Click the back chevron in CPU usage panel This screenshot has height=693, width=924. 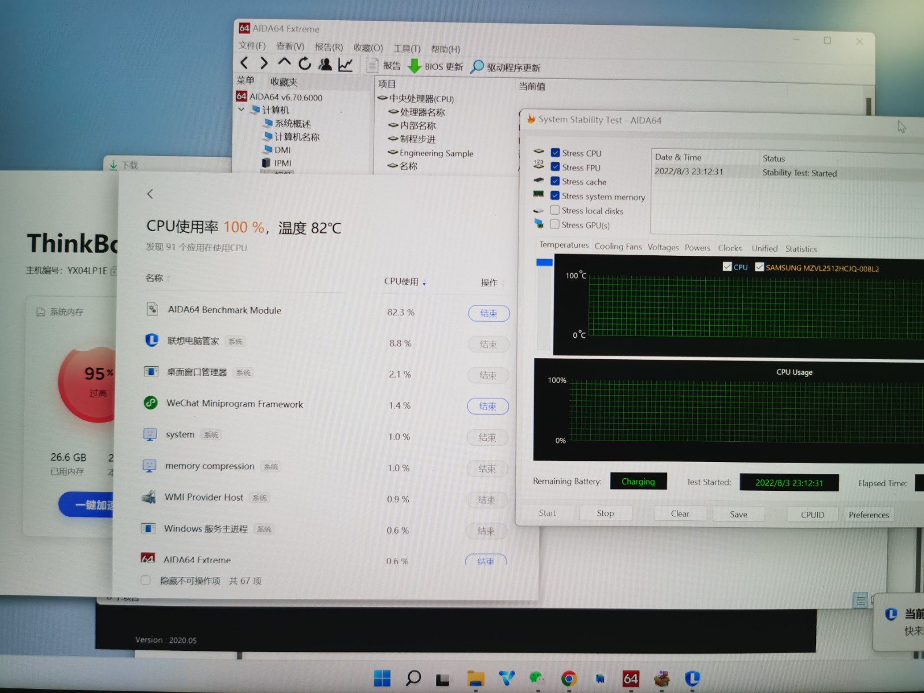(x=150, y=194)
